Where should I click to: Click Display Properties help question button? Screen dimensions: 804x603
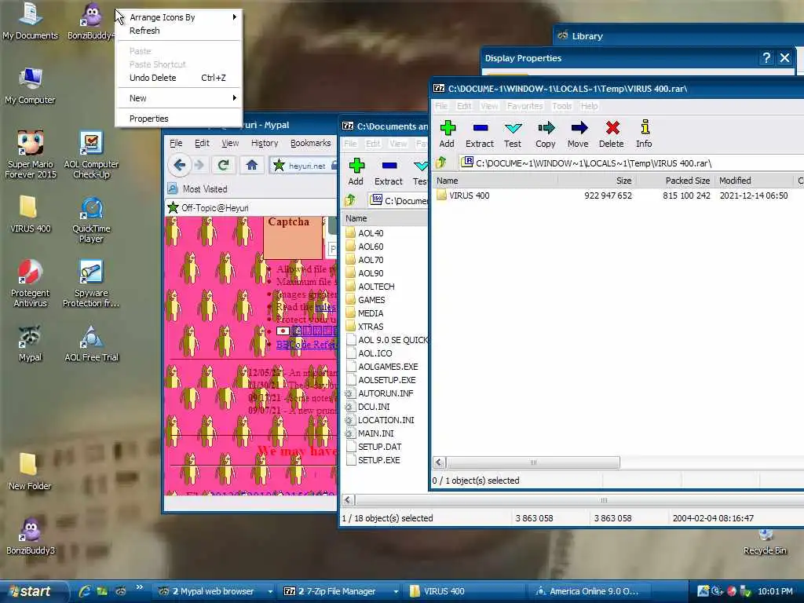(x=766, y=57)
